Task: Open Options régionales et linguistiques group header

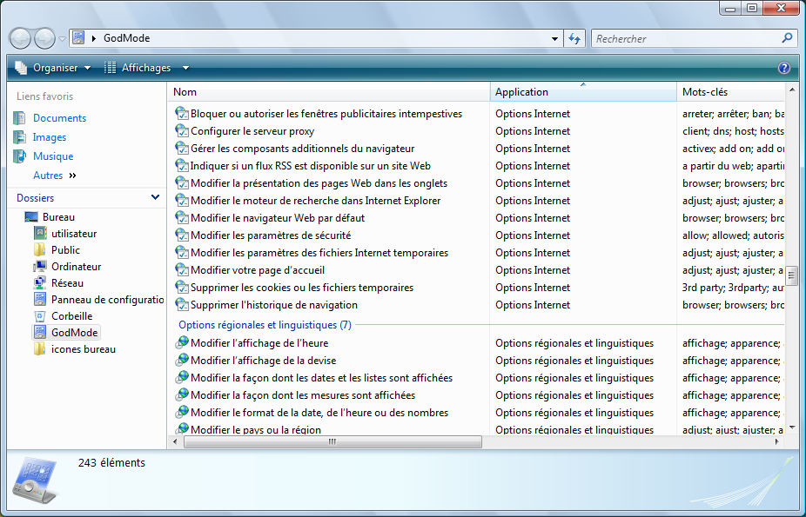Action: tap(265, 325)
